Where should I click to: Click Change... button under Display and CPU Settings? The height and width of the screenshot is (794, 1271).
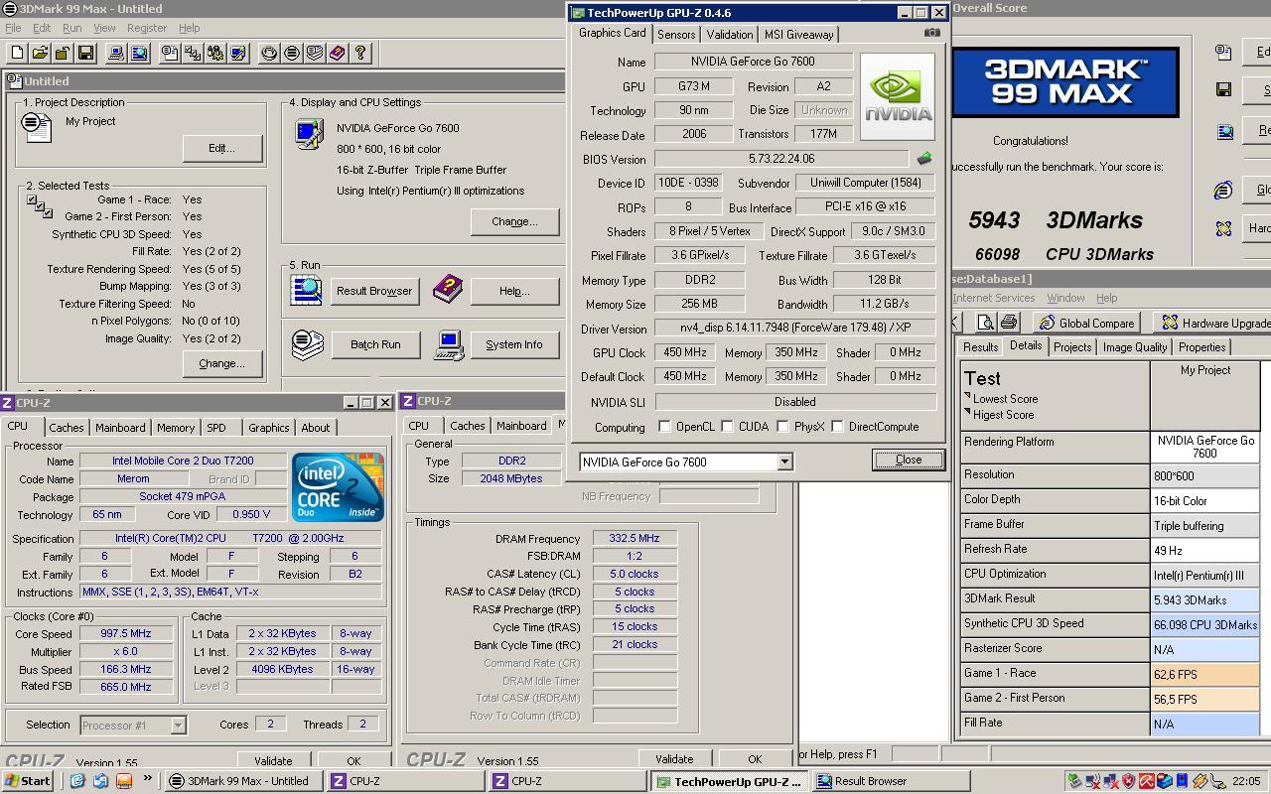pyautogui.click(x=514, y=221)
